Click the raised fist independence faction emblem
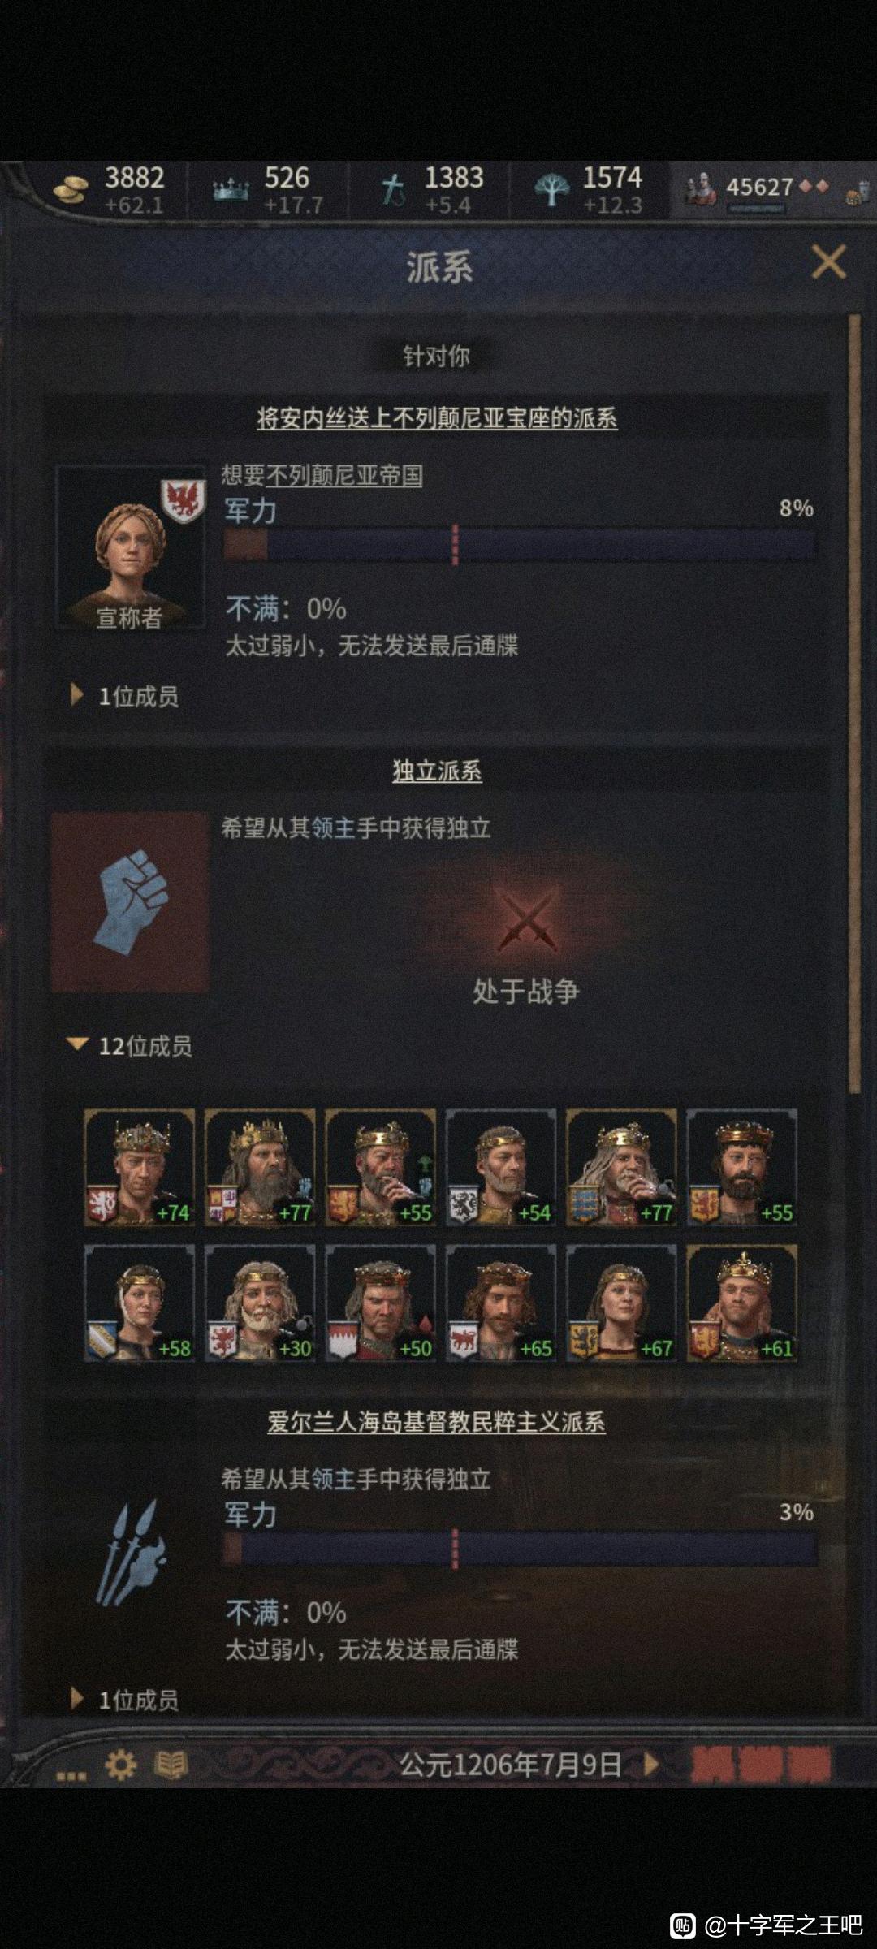This screenshot has height=1949, width=877. (x=130, y=902)
